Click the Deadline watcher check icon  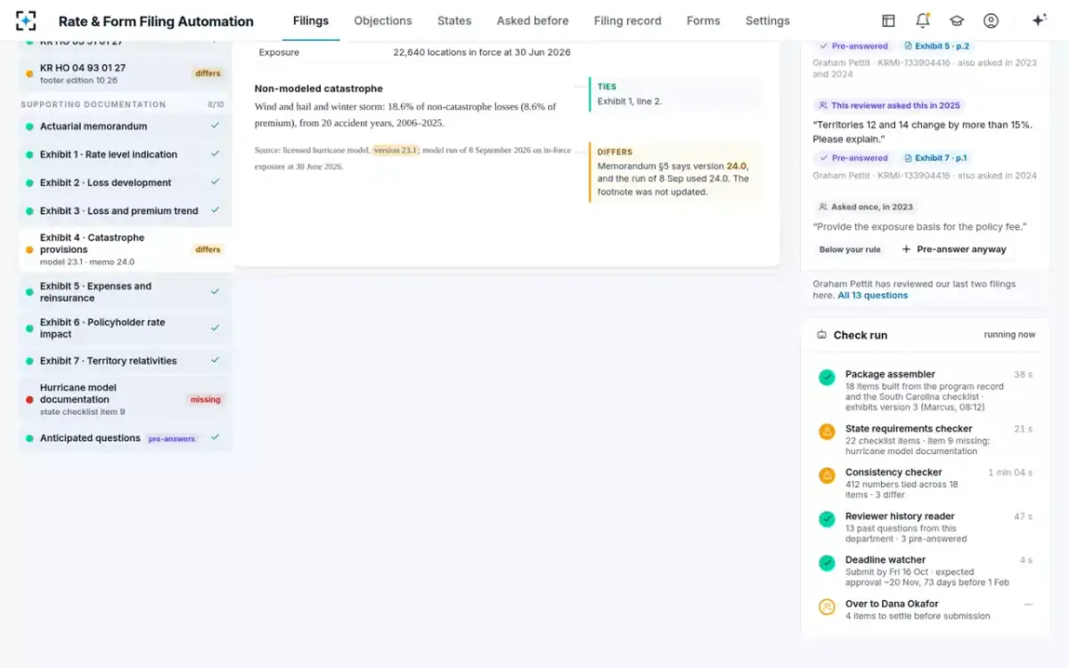click(827, 563)
